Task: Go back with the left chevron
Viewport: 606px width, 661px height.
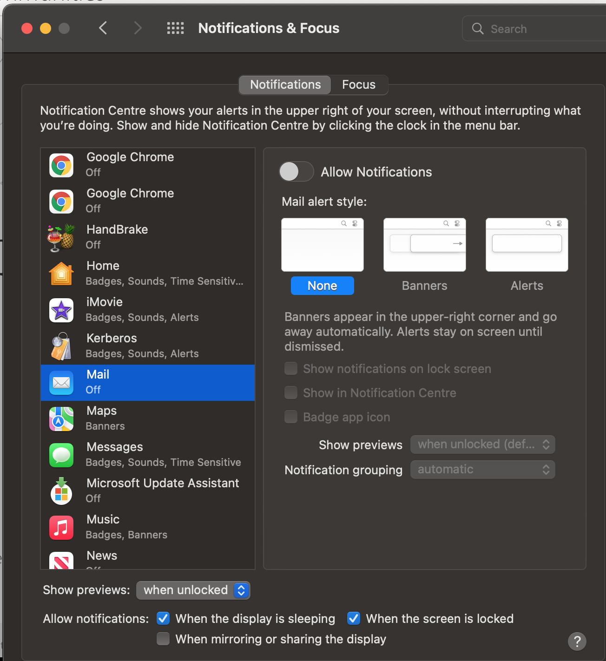Action: [x=103, y=28]
